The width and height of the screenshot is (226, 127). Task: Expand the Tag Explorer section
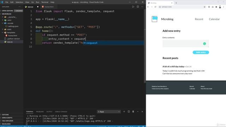[x=7, y=121]
